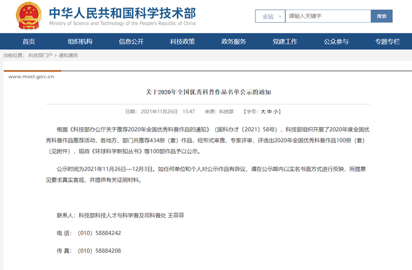The width and height of the screenshot is (412, 270).
Task: Open 专题专栏 in the nav bar
Action: (x=387, y=42)
